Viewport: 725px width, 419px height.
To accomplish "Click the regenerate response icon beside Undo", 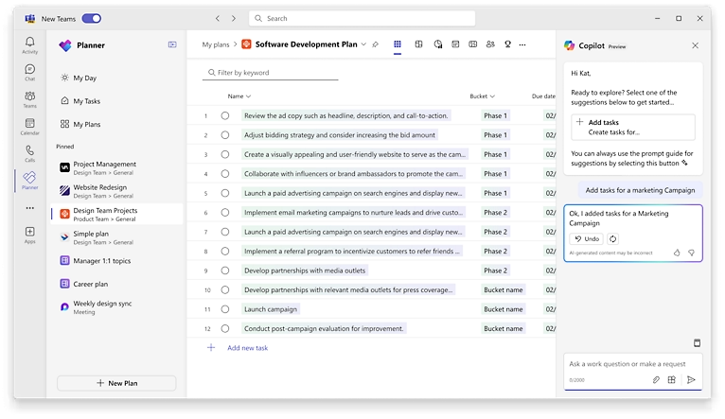I will [x=612, y=239].
